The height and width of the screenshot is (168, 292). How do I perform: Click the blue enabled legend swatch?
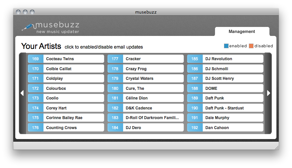(x=226, y=46)
